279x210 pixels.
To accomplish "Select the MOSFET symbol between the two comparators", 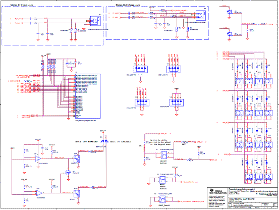I will point(68,172).
